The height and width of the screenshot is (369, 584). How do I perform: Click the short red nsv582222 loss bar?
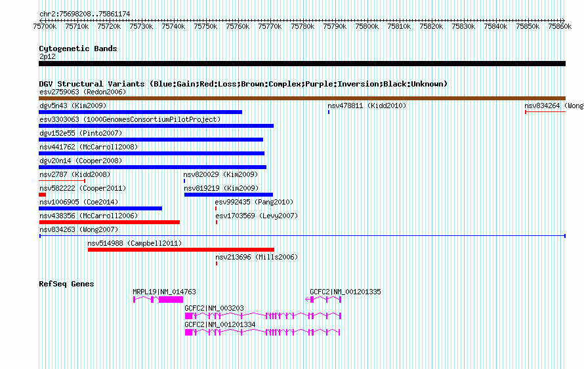coord(43,195)
